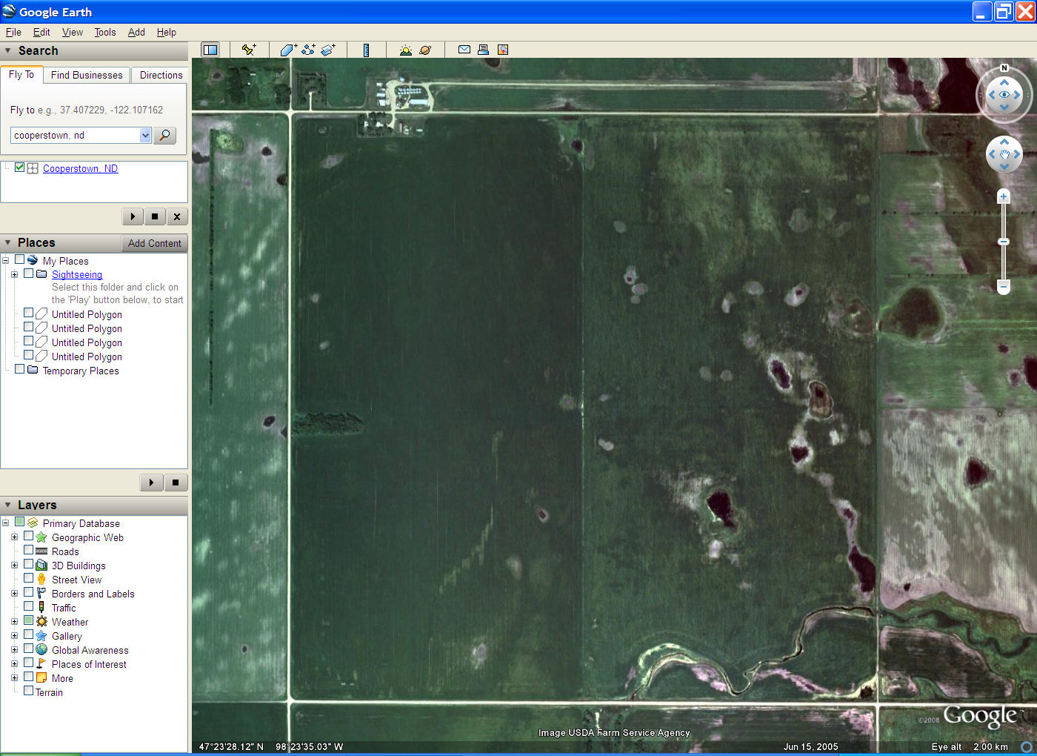Expand the Weather layer group
The height and width of the screenshot is (756, 1037).
(14, 621)
